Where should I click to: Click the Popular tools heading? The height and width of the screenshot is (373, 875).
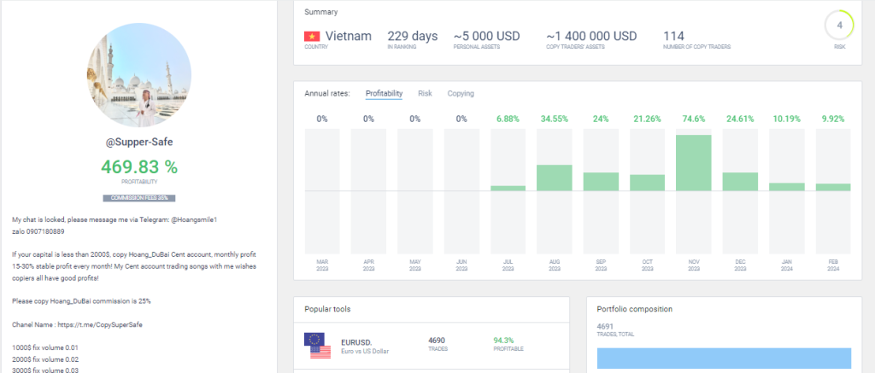(327, 309)
